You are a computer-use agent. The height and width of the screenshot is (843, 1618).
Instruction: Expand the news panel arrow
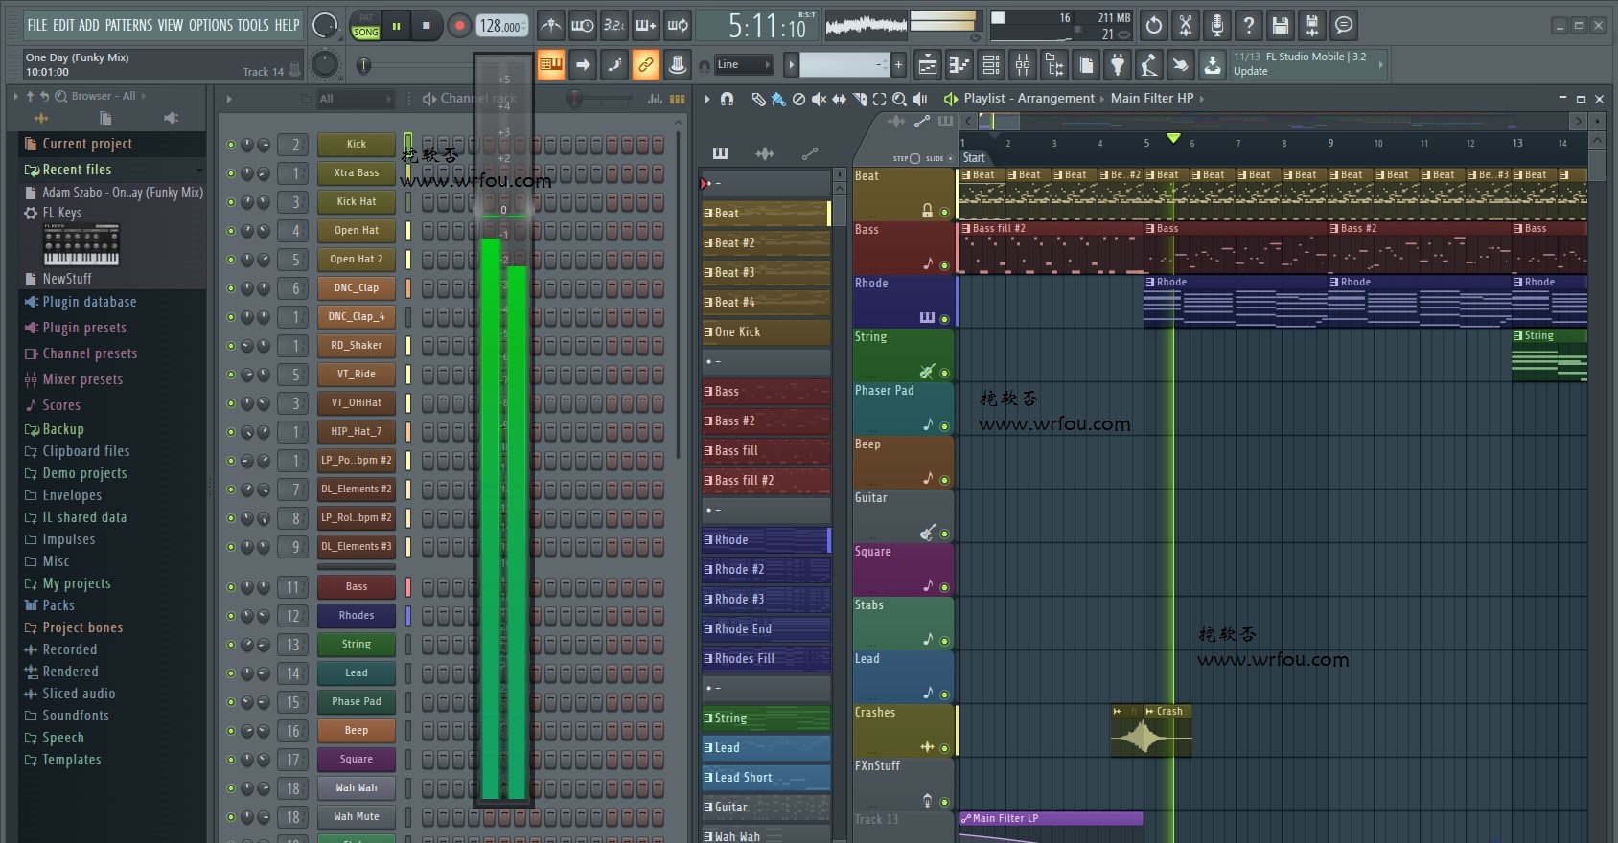coord(1380,64)
